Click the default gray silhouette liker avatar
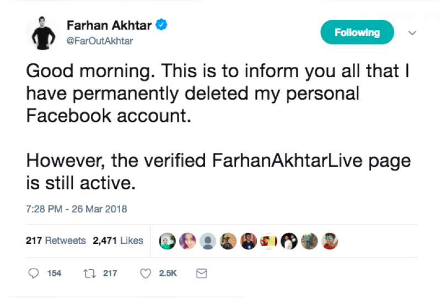This screenshot has width=441, height=298. point(208,241)
